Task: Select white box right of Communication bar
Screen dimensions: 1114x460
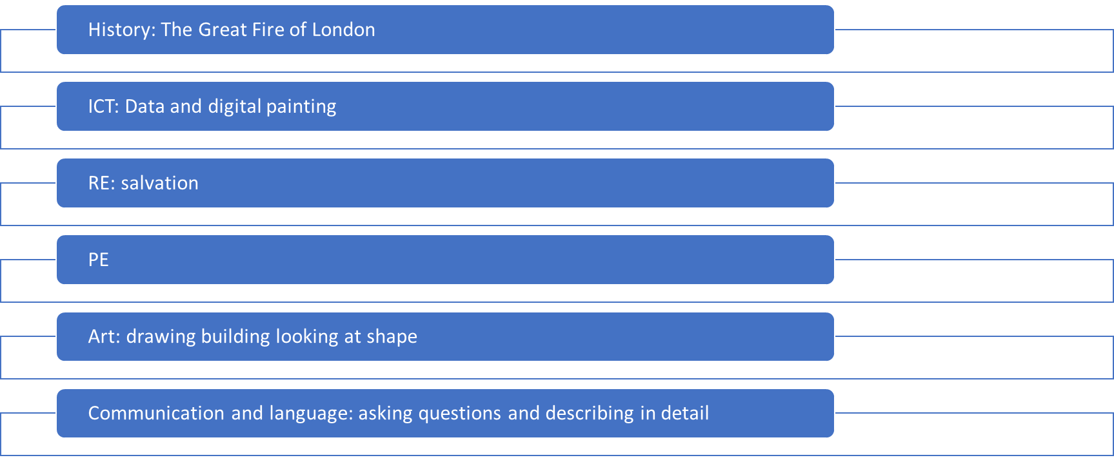Action: pos(974,434)
